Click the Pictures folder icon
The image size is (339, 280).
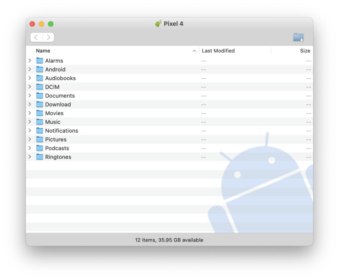point(40,139)
